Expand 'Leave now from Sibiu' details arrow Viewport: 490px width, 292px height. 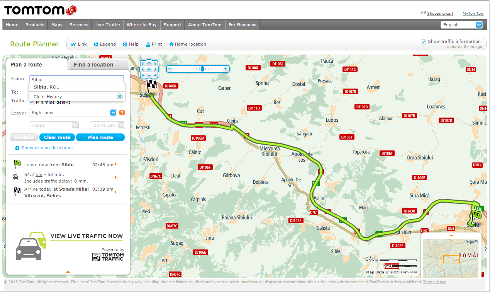point(116,164)
